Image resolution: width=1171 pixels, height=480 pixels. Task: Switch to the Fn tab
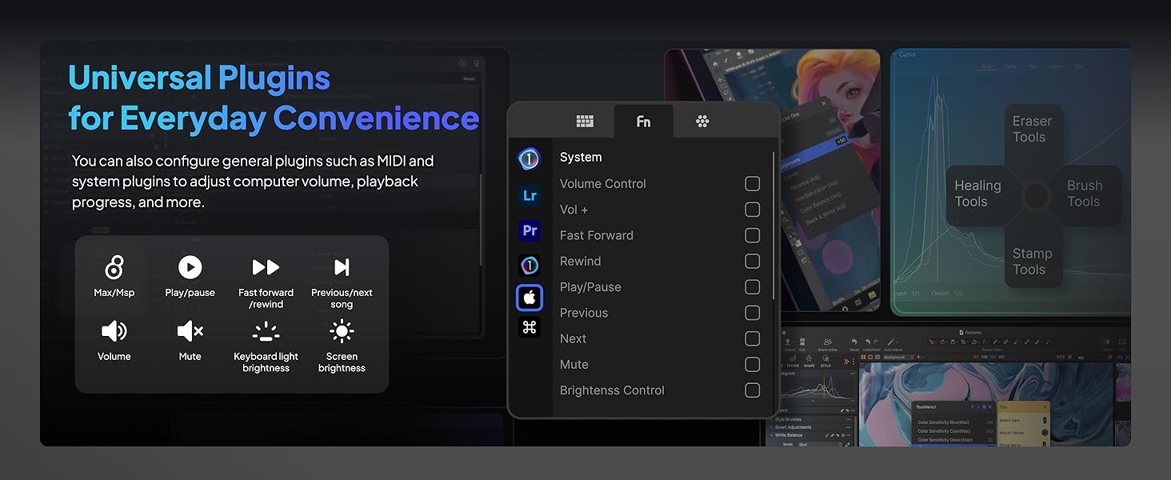click(x=643, y=122)
